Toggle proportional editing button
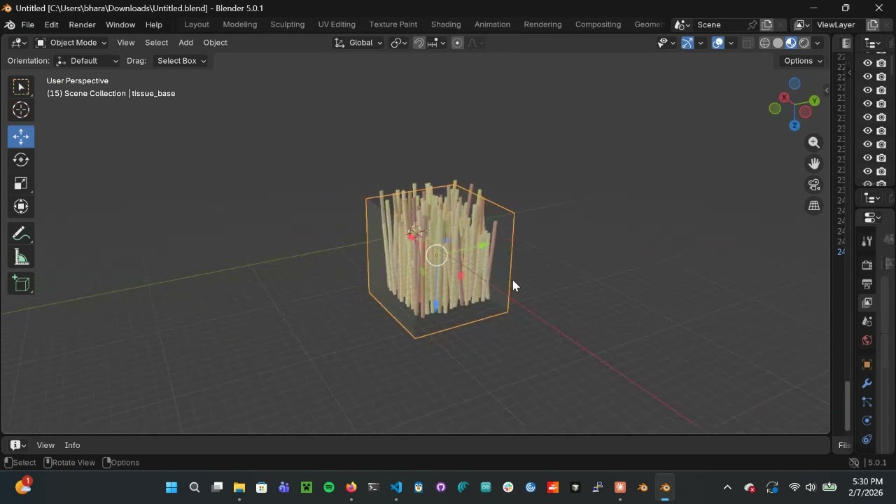896x504 pixels. point(457,43)
